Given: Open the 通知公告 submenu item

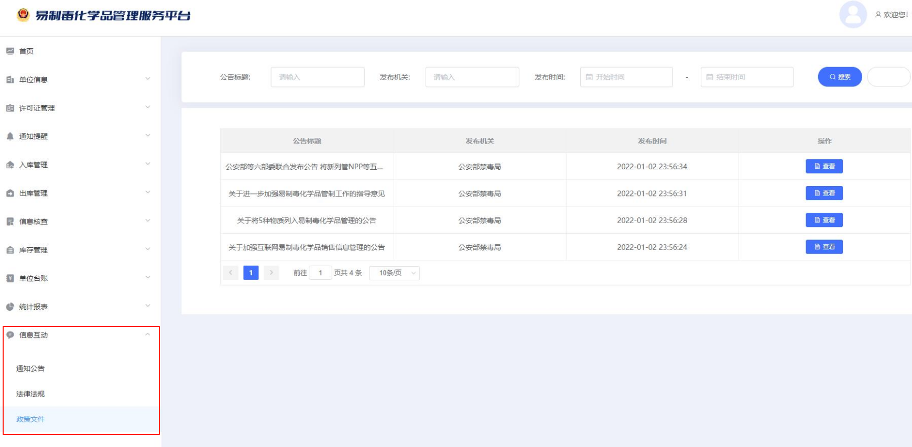Looking at the screenshot, I should click(x=30, y=368).
